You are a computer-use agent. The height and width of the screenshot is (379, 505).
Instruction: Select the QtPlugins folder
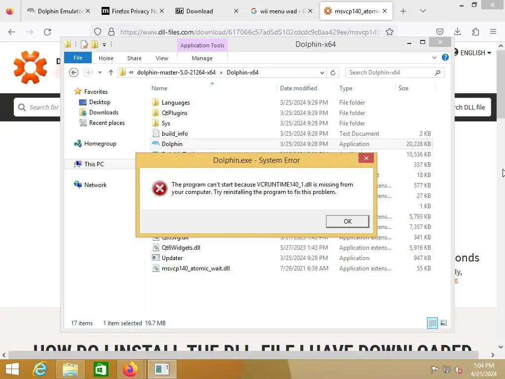click(174, 113)
